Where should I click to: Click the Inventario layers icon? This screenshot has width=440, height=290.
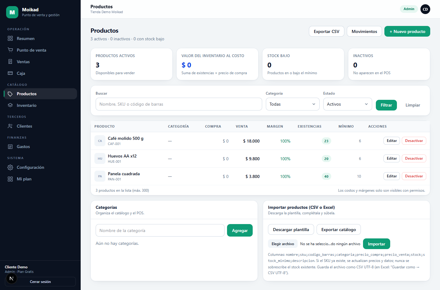click(10, 105)
